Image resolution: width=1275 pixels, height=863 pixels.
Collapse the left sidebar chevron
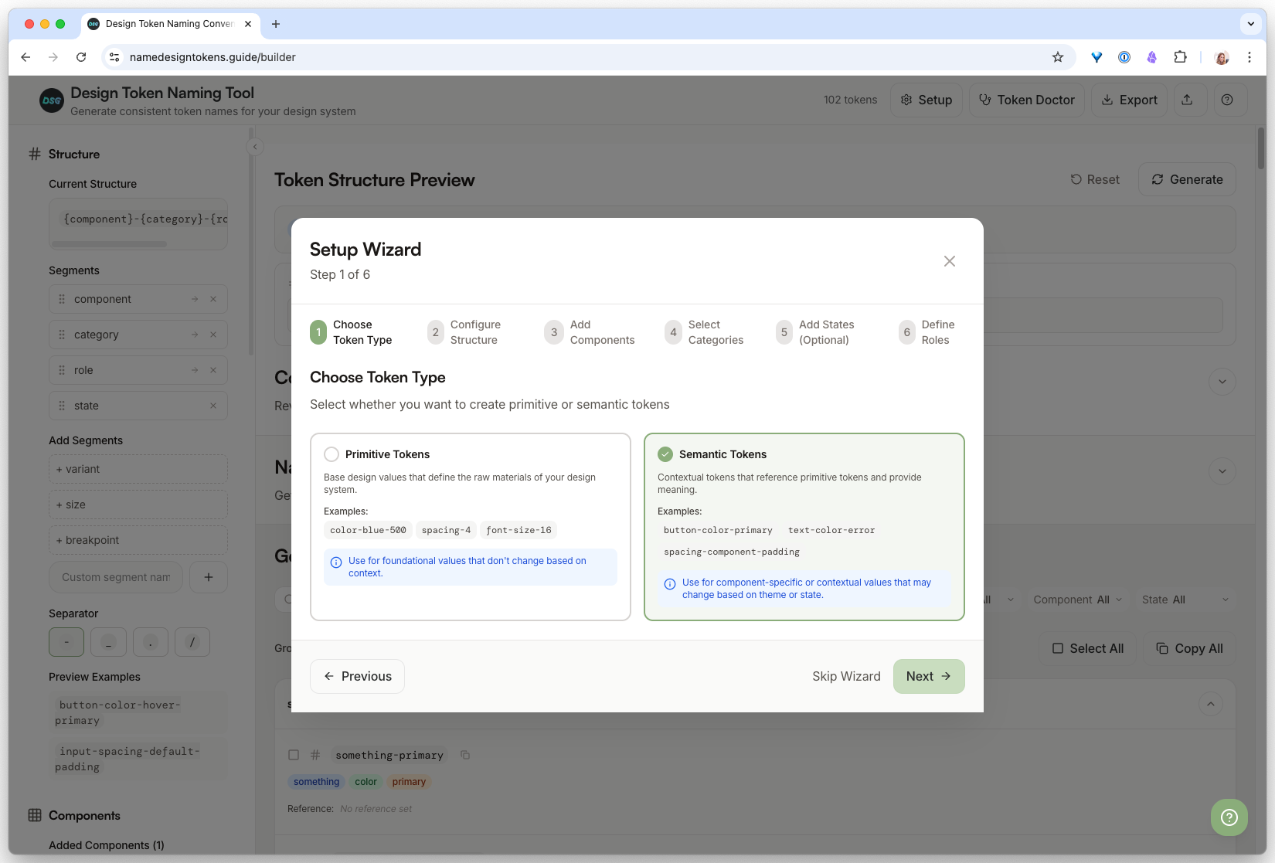[x=255, y=147]
